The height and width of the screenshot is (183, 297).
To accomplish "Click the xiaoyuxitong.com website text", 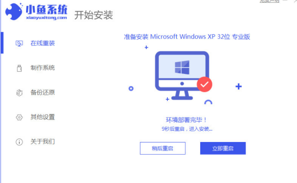I will pyautogui.click(x=46, y=18).
